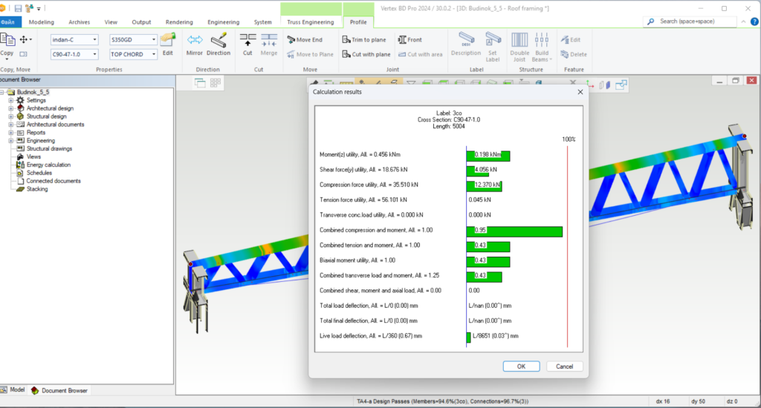761x408 pixels.
Task: Select Connected documents in the tree
Action: click(x=54, y=181)
